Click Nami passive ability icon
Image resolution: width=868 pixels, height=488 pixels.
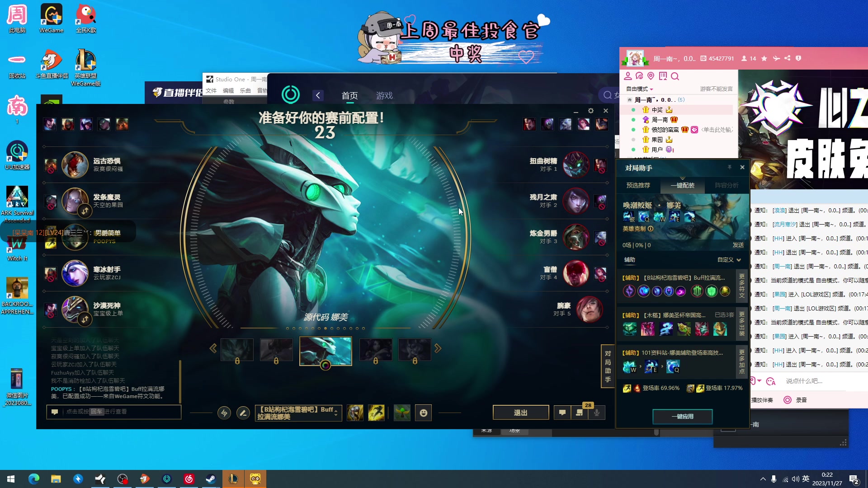[x=628, y=216]
